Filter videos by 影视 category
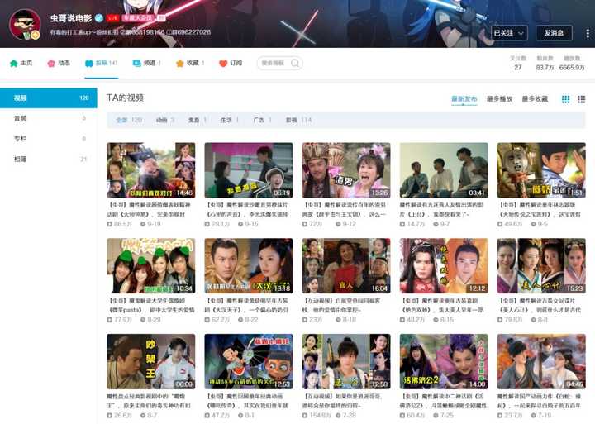Viewport: 595px width, 424px height. click(298, 121)
